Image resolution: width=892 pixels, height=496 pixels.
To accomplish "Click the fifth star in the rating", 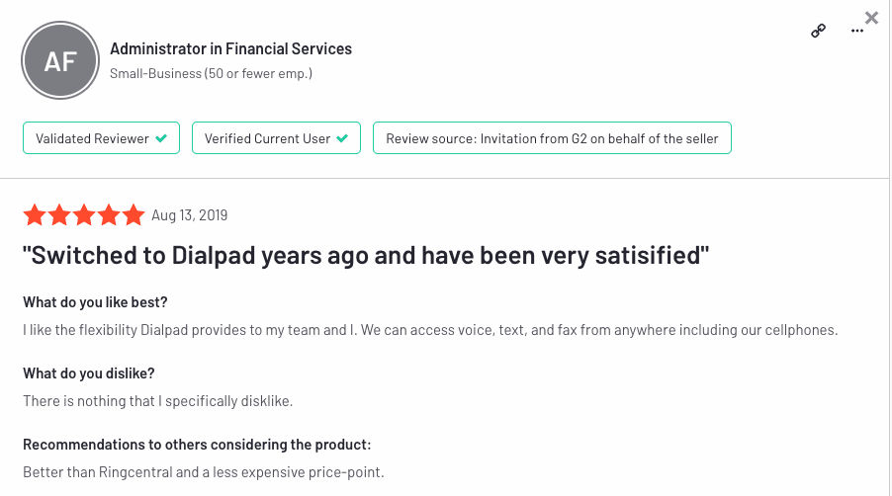I will [x=134, y=215].
